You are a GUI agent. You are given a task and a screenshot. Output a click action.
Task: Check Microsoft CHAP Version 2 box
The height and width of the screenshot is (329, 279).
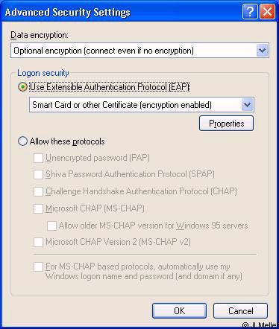point(38,242)
